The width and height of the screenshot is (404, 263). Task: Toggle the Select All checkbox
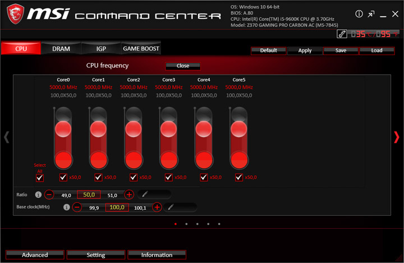pos(40,178)
